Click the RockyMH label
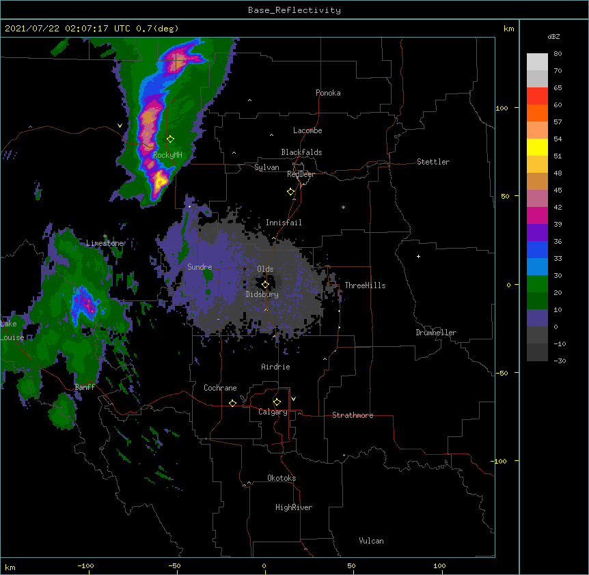The image size is (589, 575). [x=167, y=155]
